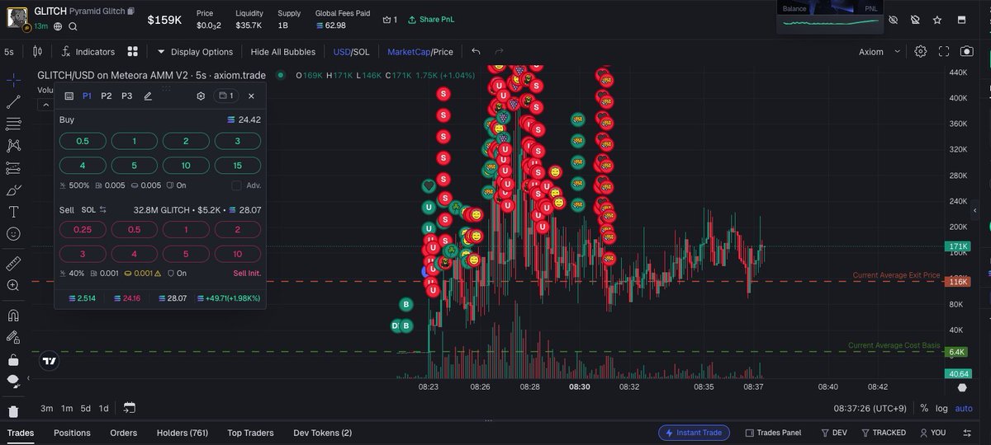Open the forecasting and measurement tools

pyautogui.click(x=13, y=168)
